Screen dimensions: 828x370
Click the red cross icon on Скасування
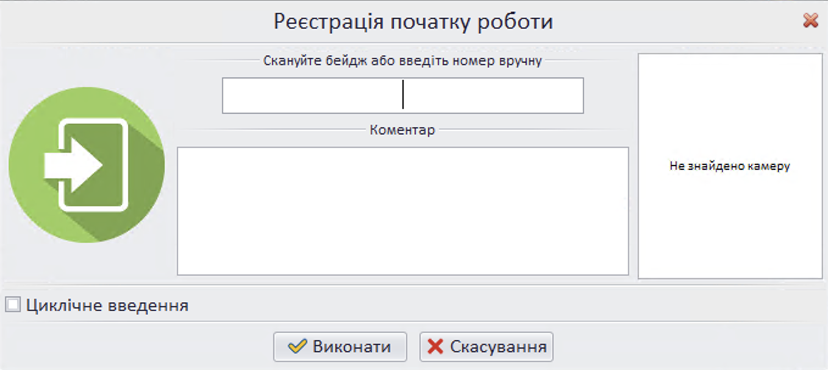click(435, 347)
